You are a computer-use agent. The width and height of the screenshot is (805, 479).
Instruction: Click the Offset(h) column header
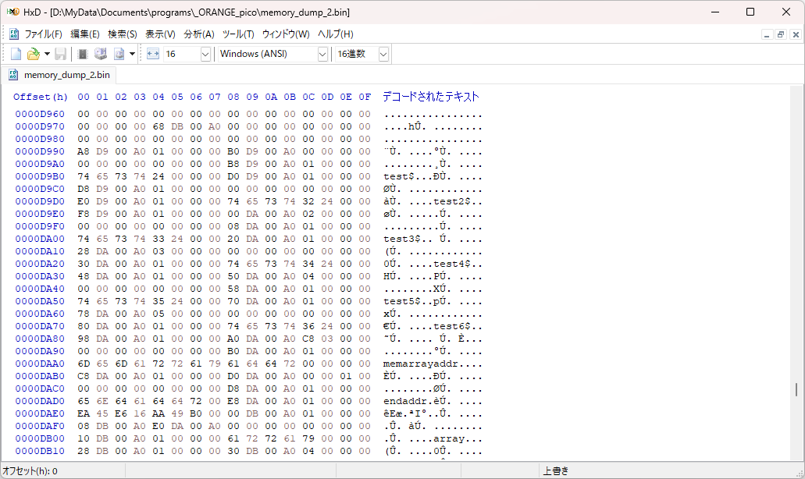[x=41, y=97]
